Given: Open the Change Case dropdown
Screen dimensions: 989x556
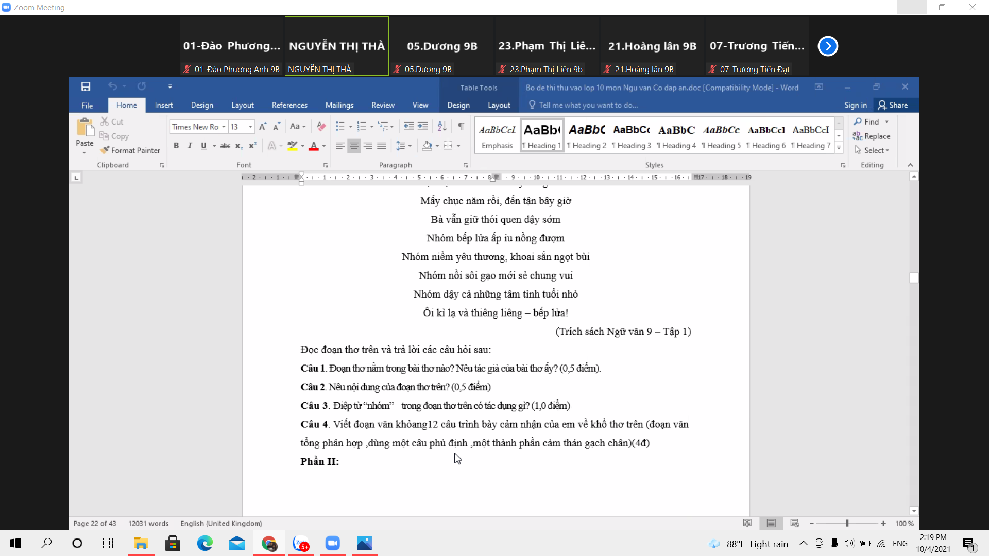Looking at the screenshot, I should 298,127.
